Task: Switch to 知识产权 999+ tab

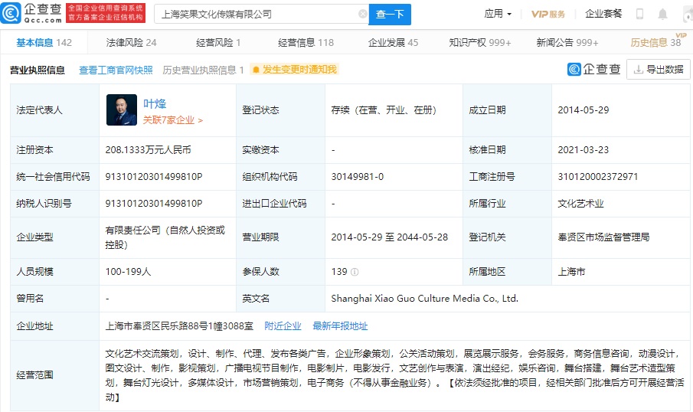Action: [x=480, y=42]
